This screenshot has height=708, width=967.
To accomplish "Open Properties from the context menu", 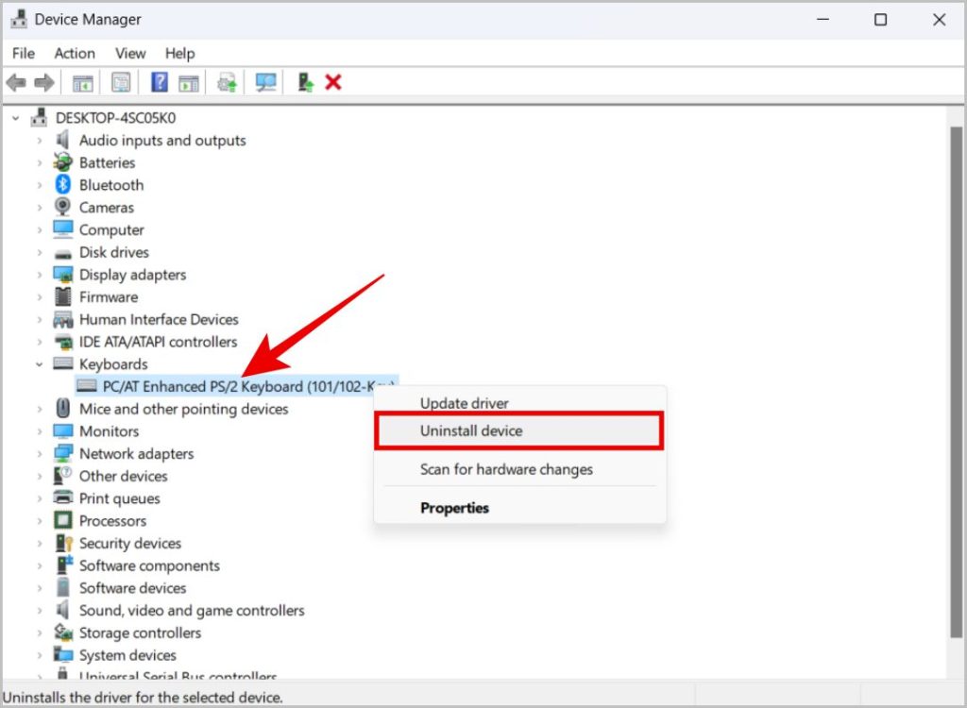I will (x=520, y=508).
